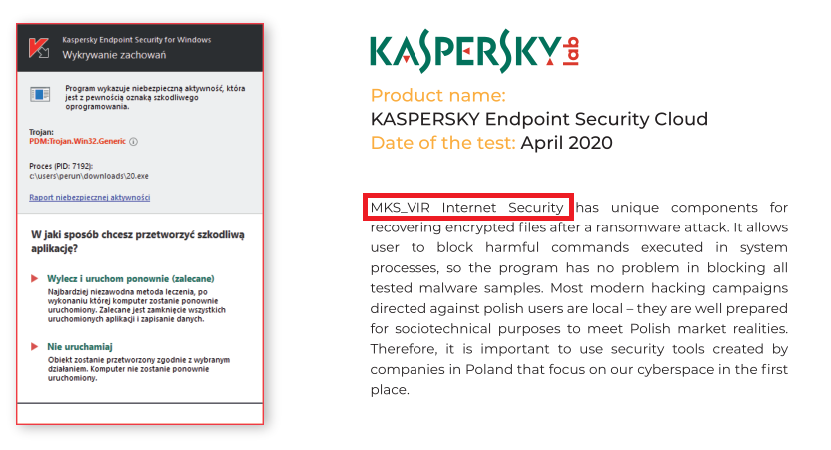Image resolution: width=831 pixels, height=450 pixels.
Task: Click the highlighted 'MKS_VIR Internet Security' text
Action: pyautogui.click(x=466, y=208)
